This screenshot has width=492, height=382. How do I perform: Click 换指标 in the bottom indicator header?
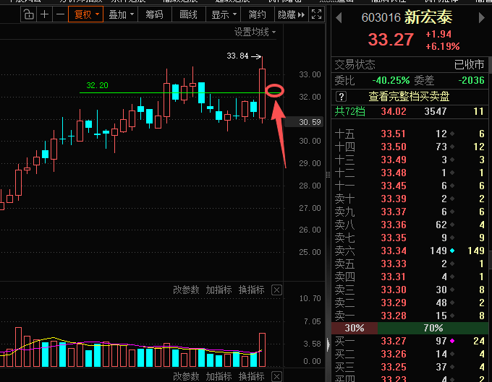[x=251, y=376]
